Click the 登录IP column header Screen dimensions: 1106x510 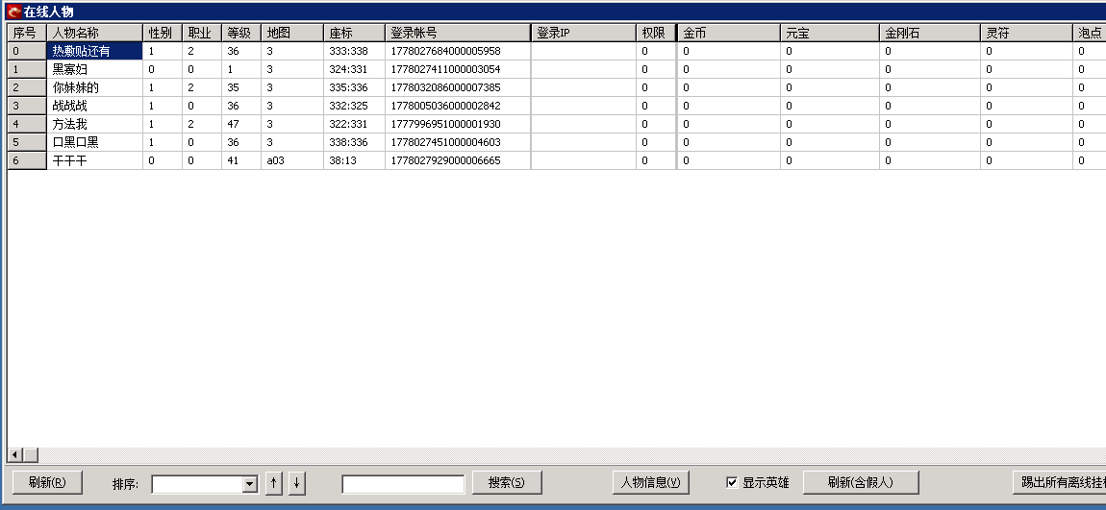coord(584,33)
